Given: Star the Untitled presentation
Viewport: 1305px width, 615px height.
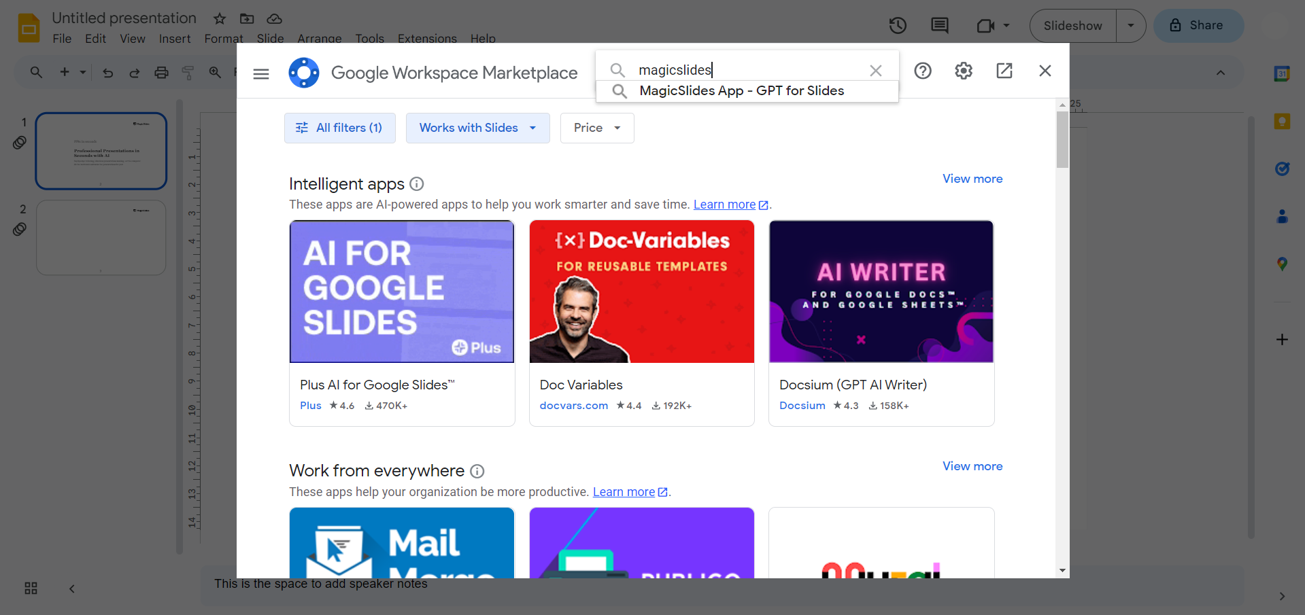Looking at the screenshot, I should pos(220,18).
